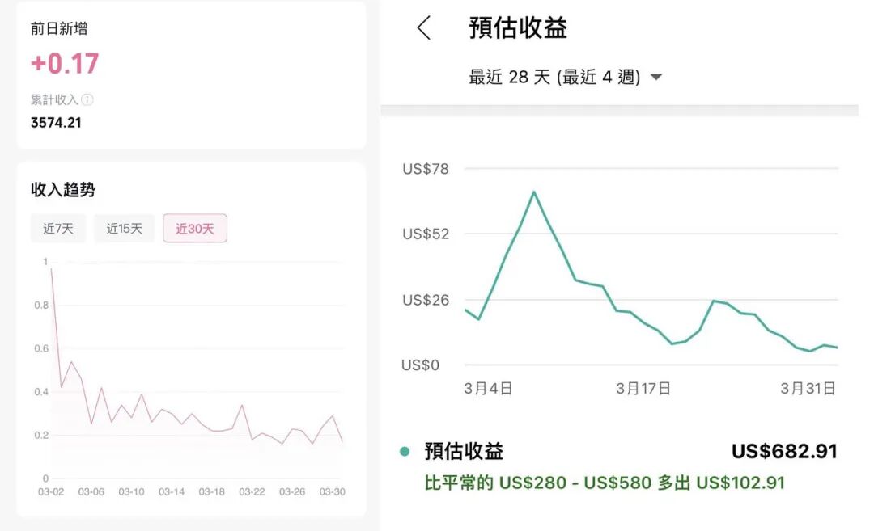Click the peak of the green earnings line
The image size is (874, 531).
click(x=534, y=192)
